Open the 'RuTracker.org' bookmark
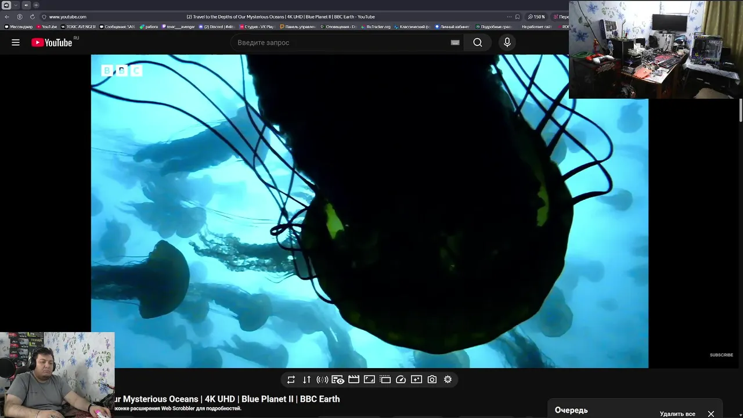743x418 pixels. (376, 27)
